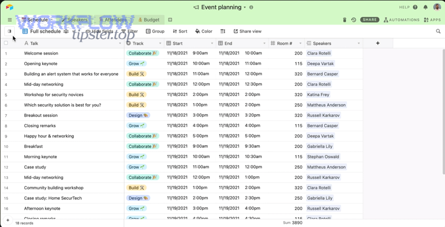The image size is (445, 227).
Task: Open the trash bin icon
Action: point(345,20)
